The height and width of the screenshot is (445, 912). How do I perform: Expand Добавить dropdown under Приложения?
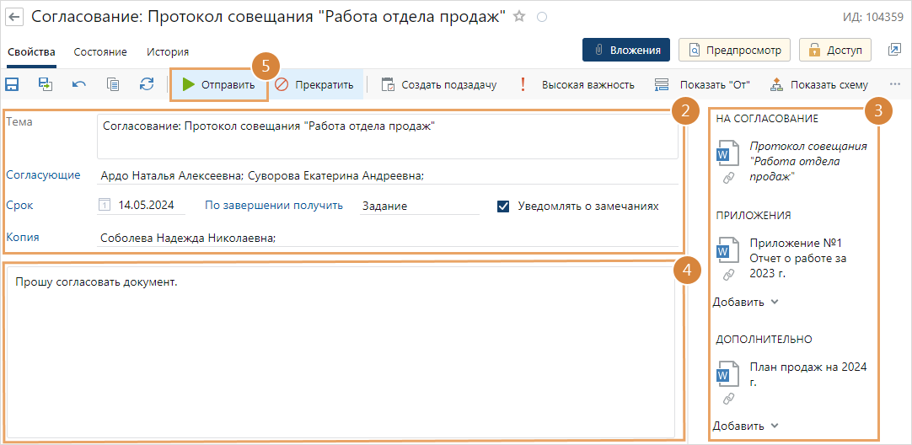point(746,302)
